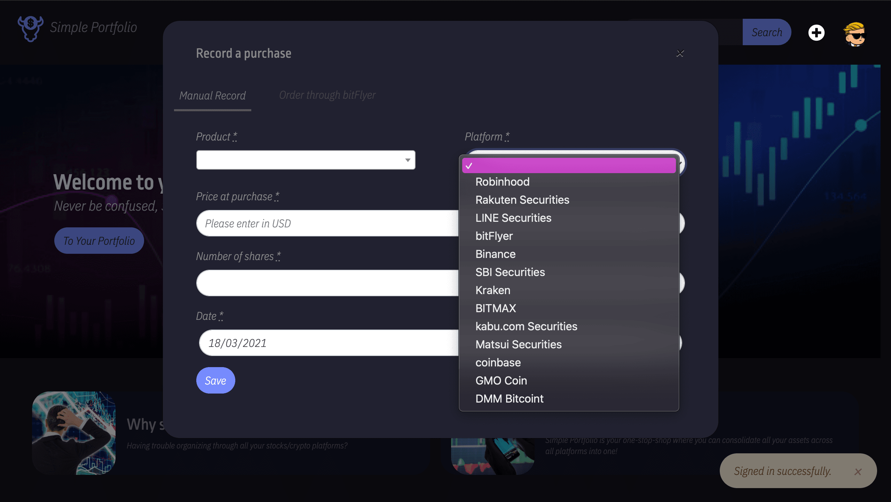Screen dimensions: 891x502
Task: Click the plus add-purchase icon
Action: [816, 33]
